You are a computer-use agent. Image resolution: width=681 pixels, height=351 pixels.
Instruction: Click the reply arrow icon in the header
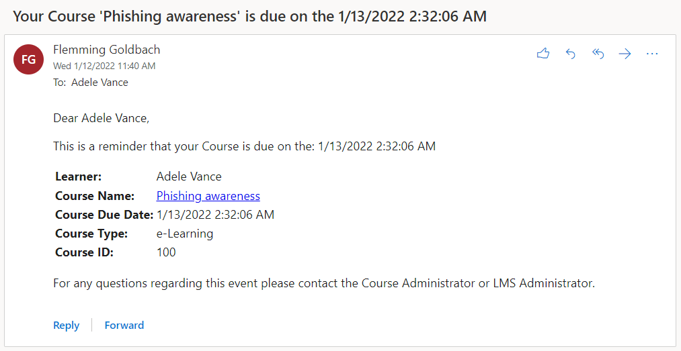571,54
